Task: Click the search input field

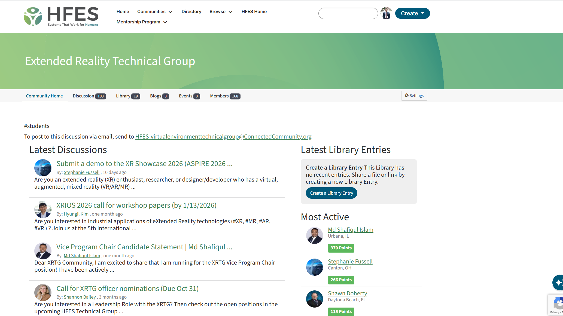Action: tap(348, 13)
